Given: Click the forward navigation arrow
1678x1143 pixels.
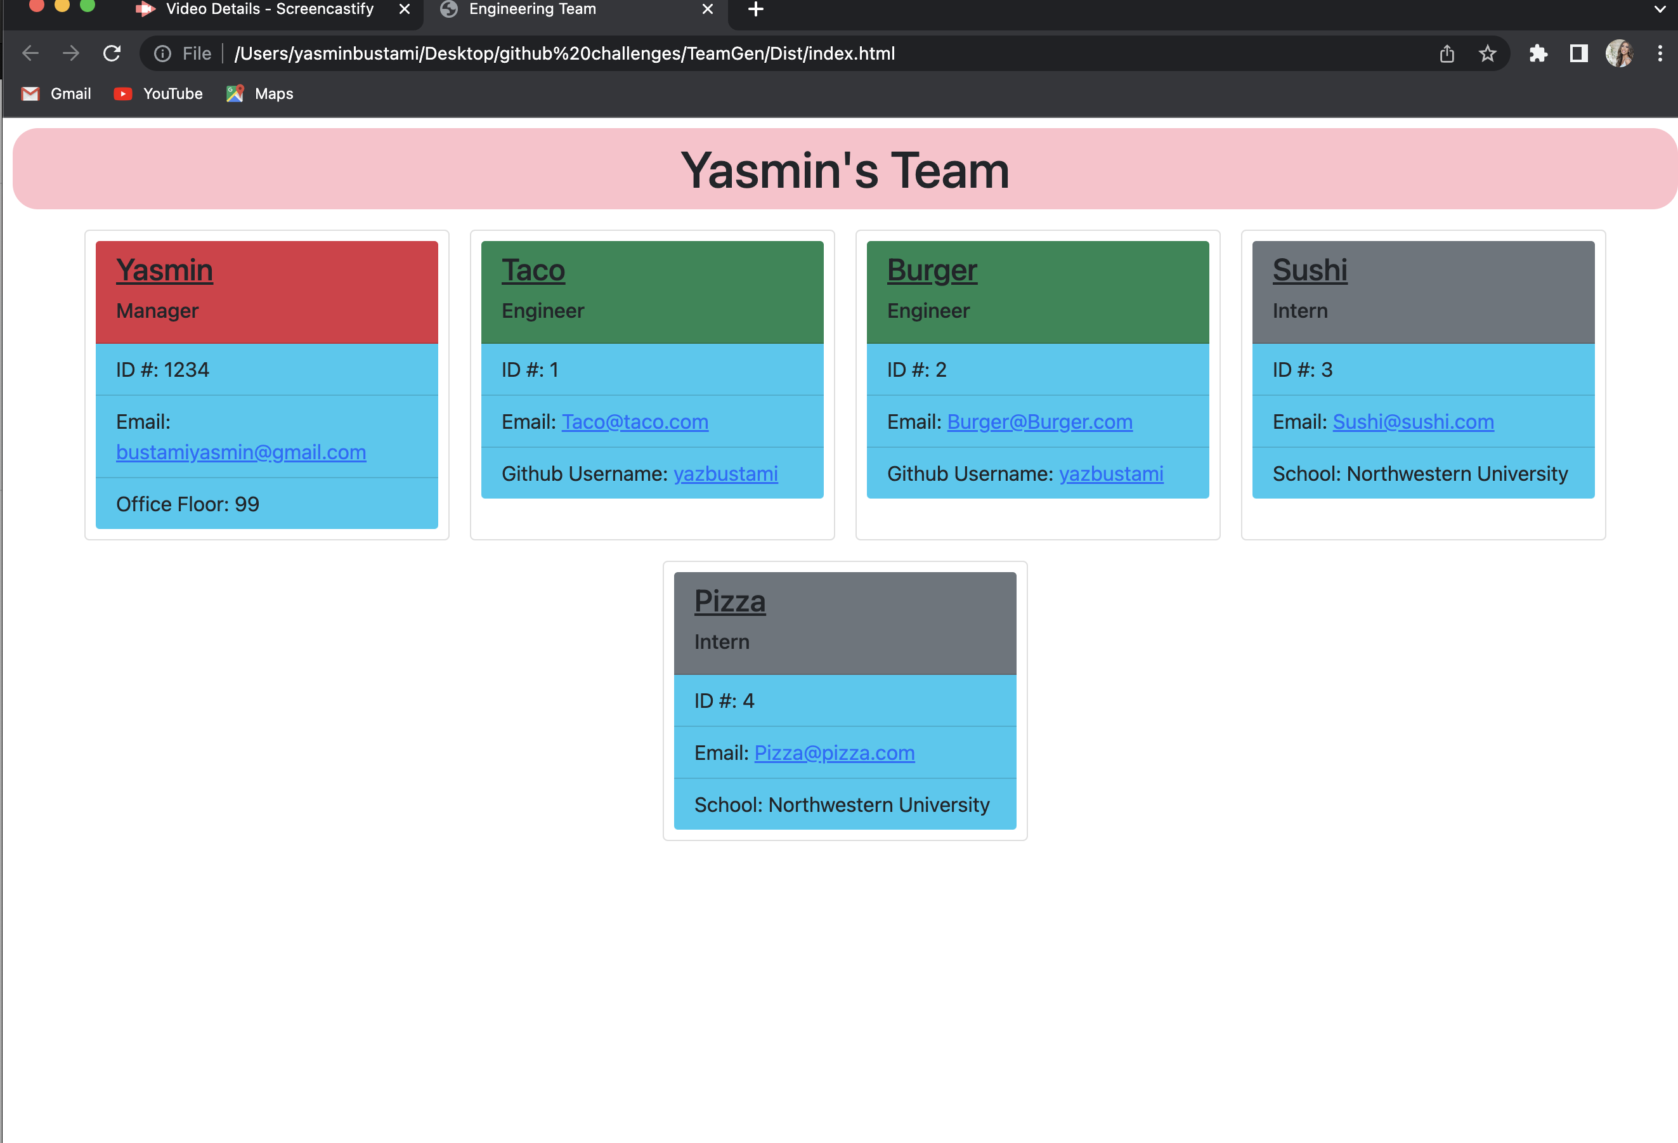Looking at the screenshot, I should [x=71, y=53].
